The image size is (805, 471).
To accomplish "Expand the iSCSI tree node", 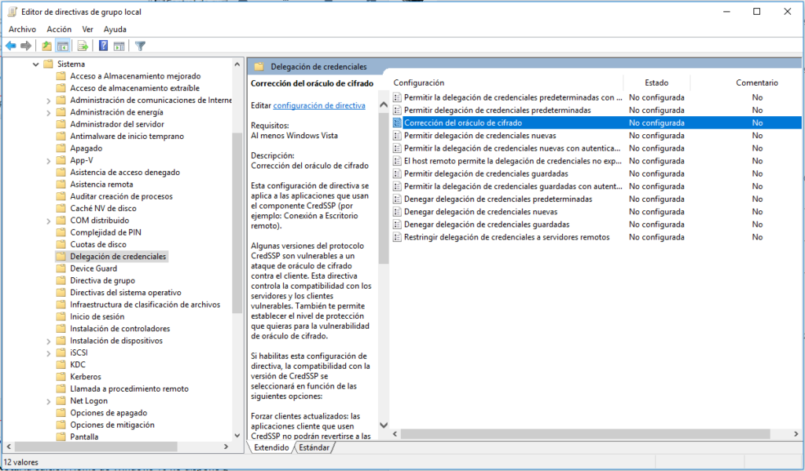I will coord(49,353).
